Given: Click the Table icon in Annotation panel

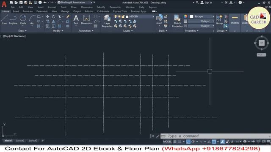Looking at the screenshot, I should (x=95, y=26).
